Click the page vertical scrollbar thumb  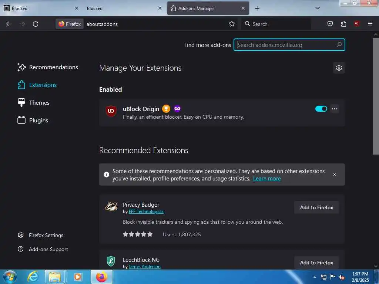[x=376, y=96]
